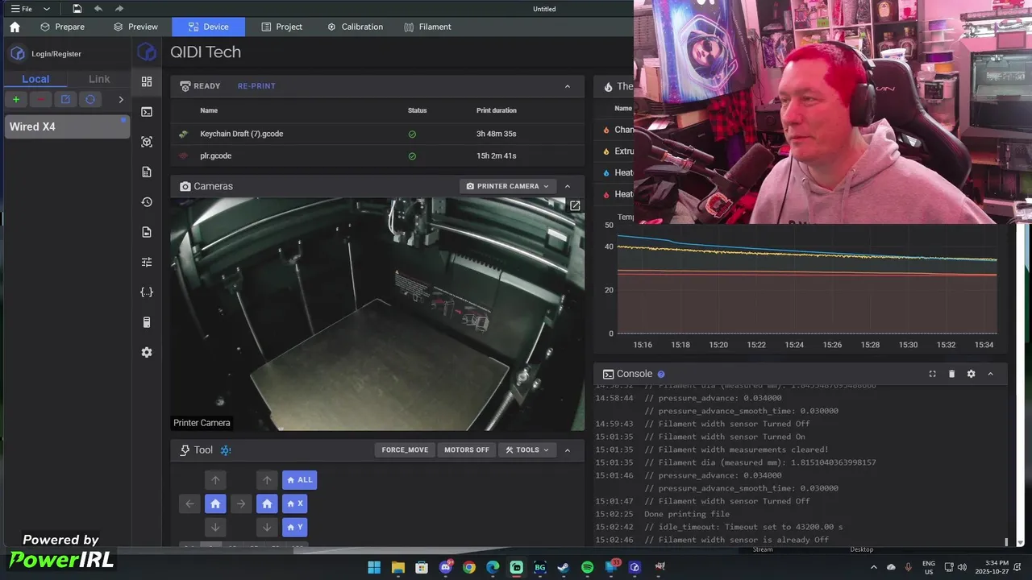Screen dimensions: 1032x580
Task: Click the console help question-mark icon
Action: pos(661,375)
